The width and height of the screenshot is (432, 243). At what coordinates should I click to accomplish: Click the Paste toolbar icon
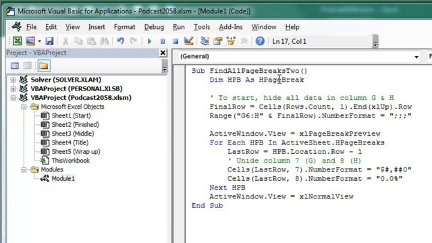(92, 41)
